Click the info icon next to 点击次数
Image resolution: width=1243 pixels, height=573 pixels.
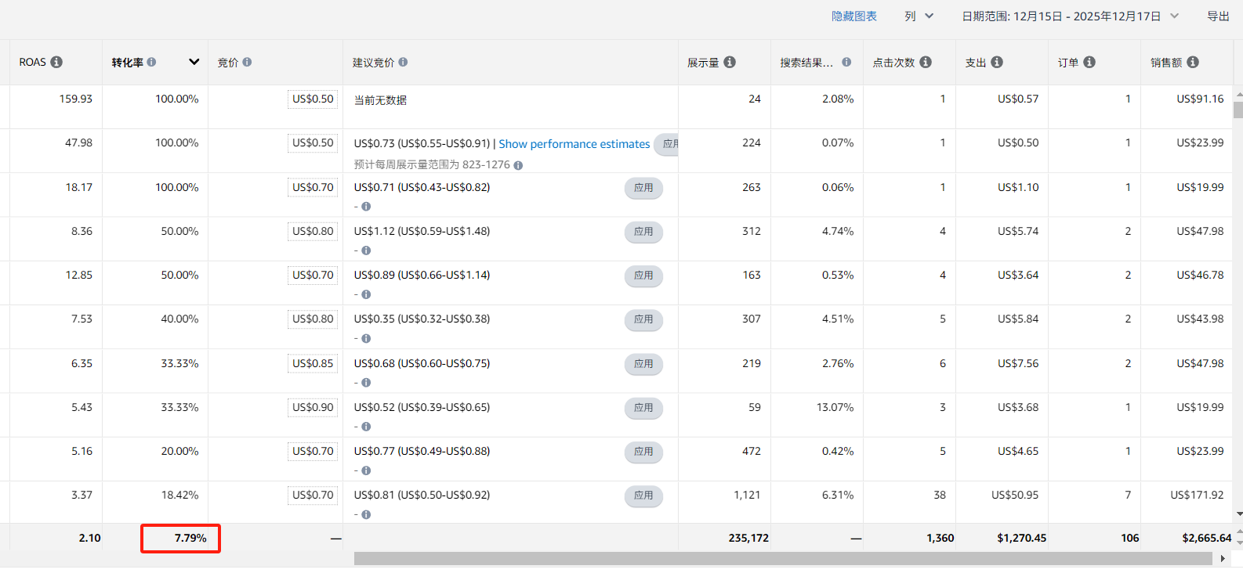tap(926, 63)
